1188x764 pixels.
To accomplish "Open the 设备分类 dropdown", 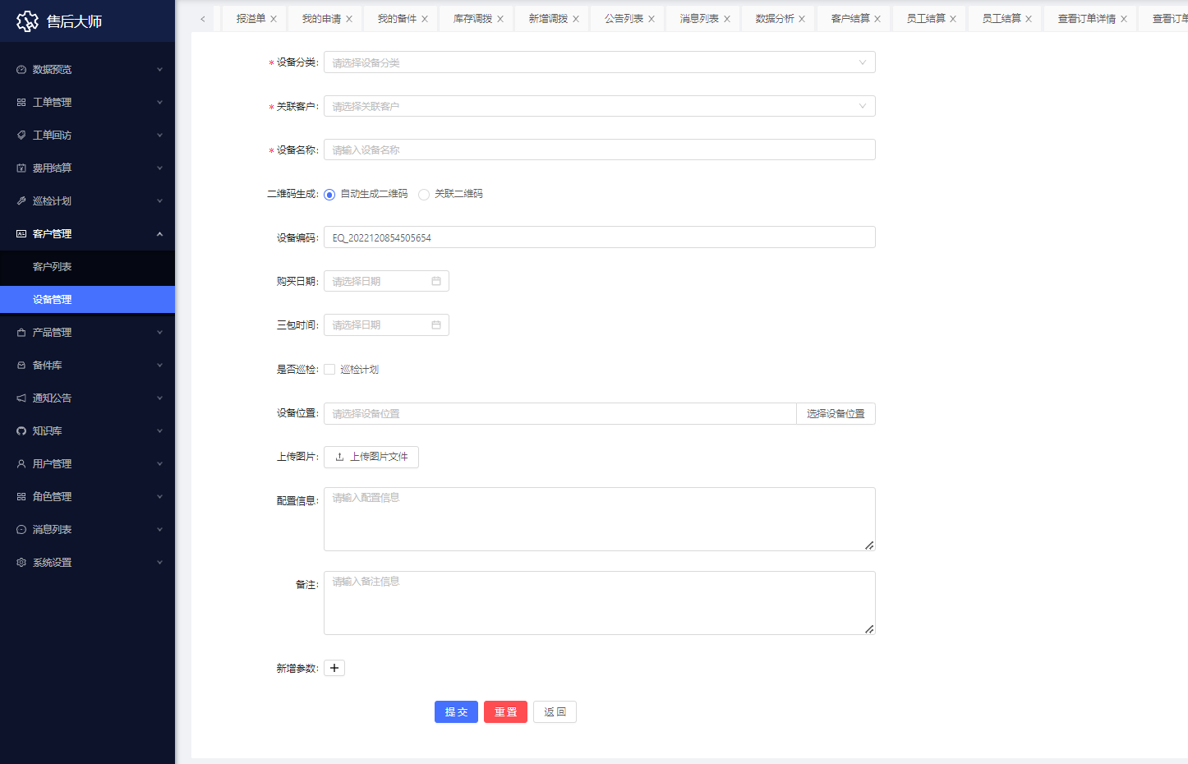I will [599, 62].
